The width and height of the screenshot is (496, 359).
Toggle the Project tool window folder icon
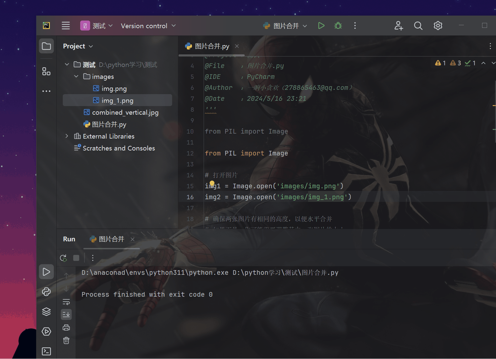tap(46, 46)
